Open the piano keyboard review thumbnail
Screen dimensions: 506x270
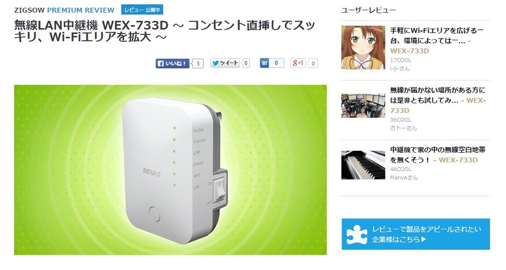tap(363, 165)
